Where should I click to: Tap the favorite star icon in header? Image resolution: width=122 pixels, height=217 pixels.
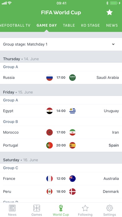[110, 12]
